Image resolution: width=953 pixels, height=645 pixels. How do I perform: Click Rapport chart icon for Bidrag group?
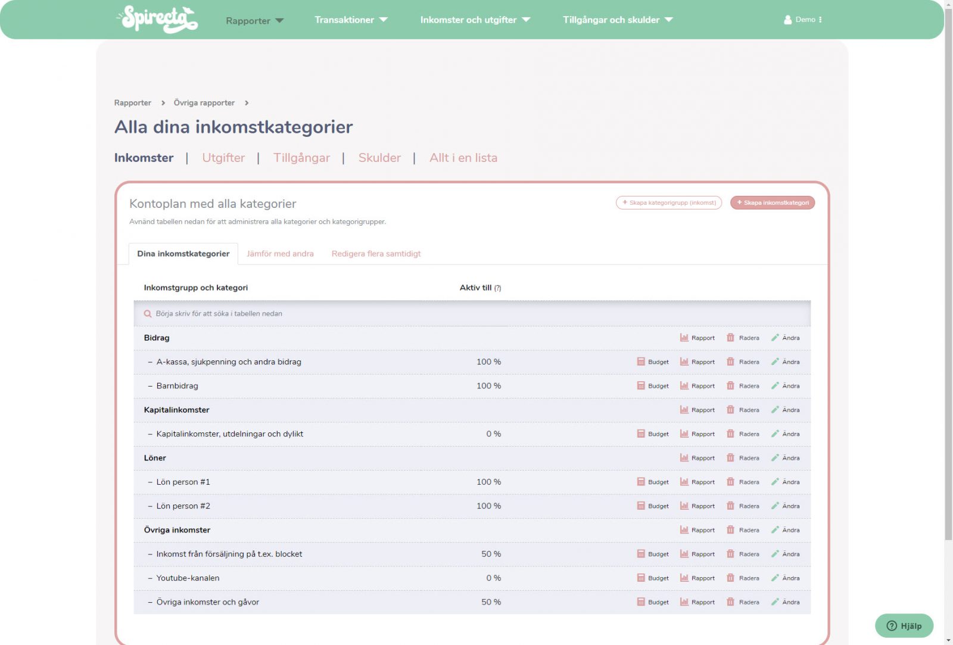coord(684,338)
